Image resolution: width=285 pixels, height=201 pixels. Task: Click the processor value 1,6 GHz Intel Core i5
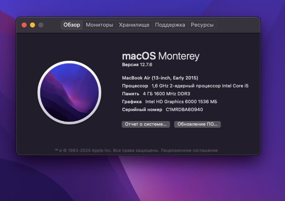coord(200,86)
